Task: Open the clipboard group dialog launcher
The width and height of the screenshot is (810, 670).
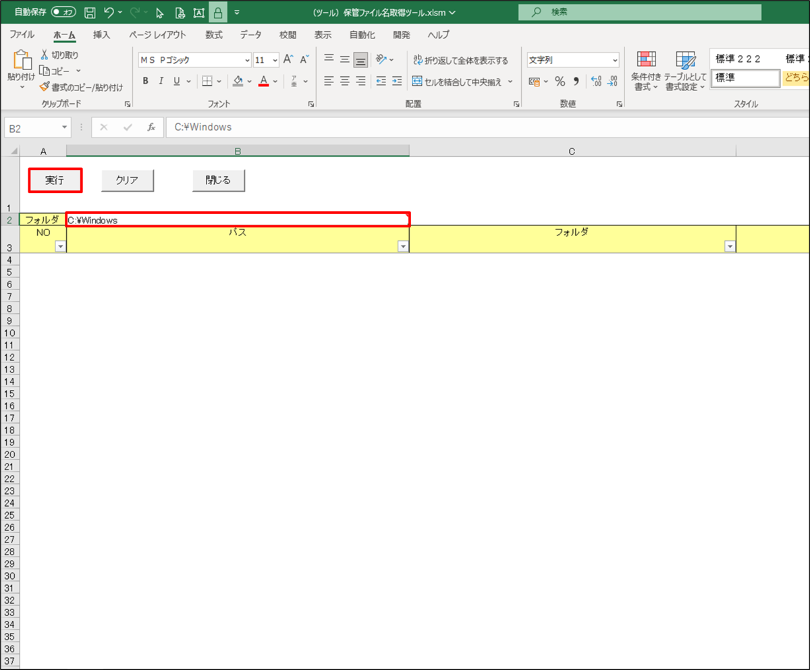Action: [x=127, y=104]
